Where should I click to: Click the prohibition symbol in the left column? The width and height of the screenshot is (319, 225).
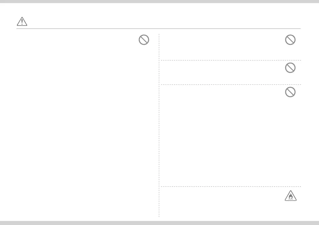pos(144,40)
